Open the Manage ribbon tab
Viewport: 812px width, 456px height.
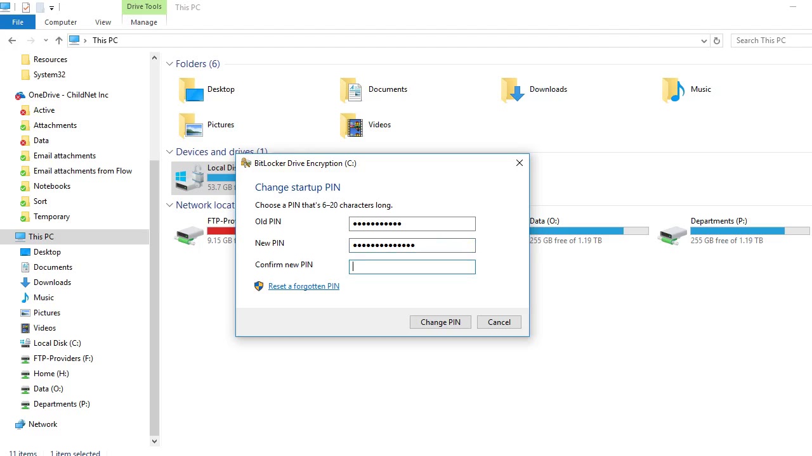(x=144, y=22)
